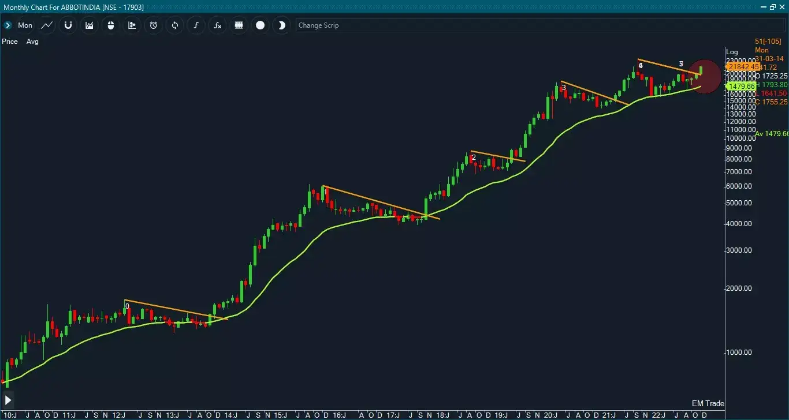Click the refresh chart icon
The image size is (789, 420).
(x=174, y=25)
